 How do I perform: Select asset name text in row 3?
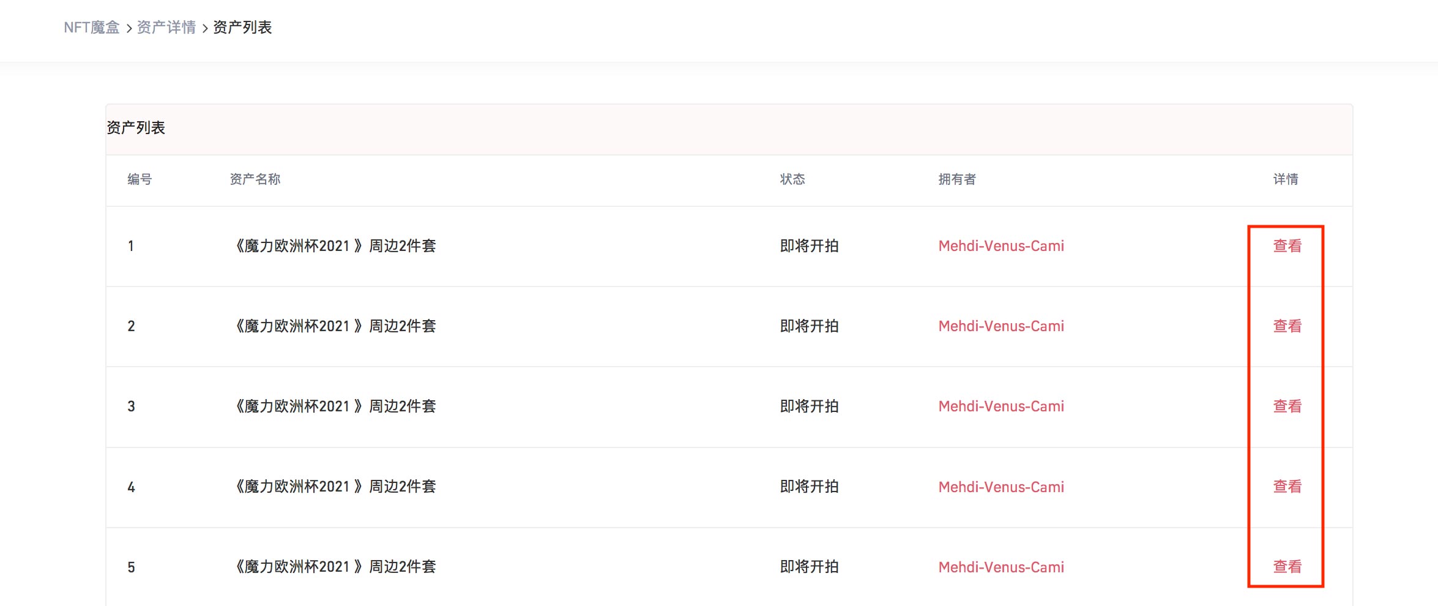[335, 406]
